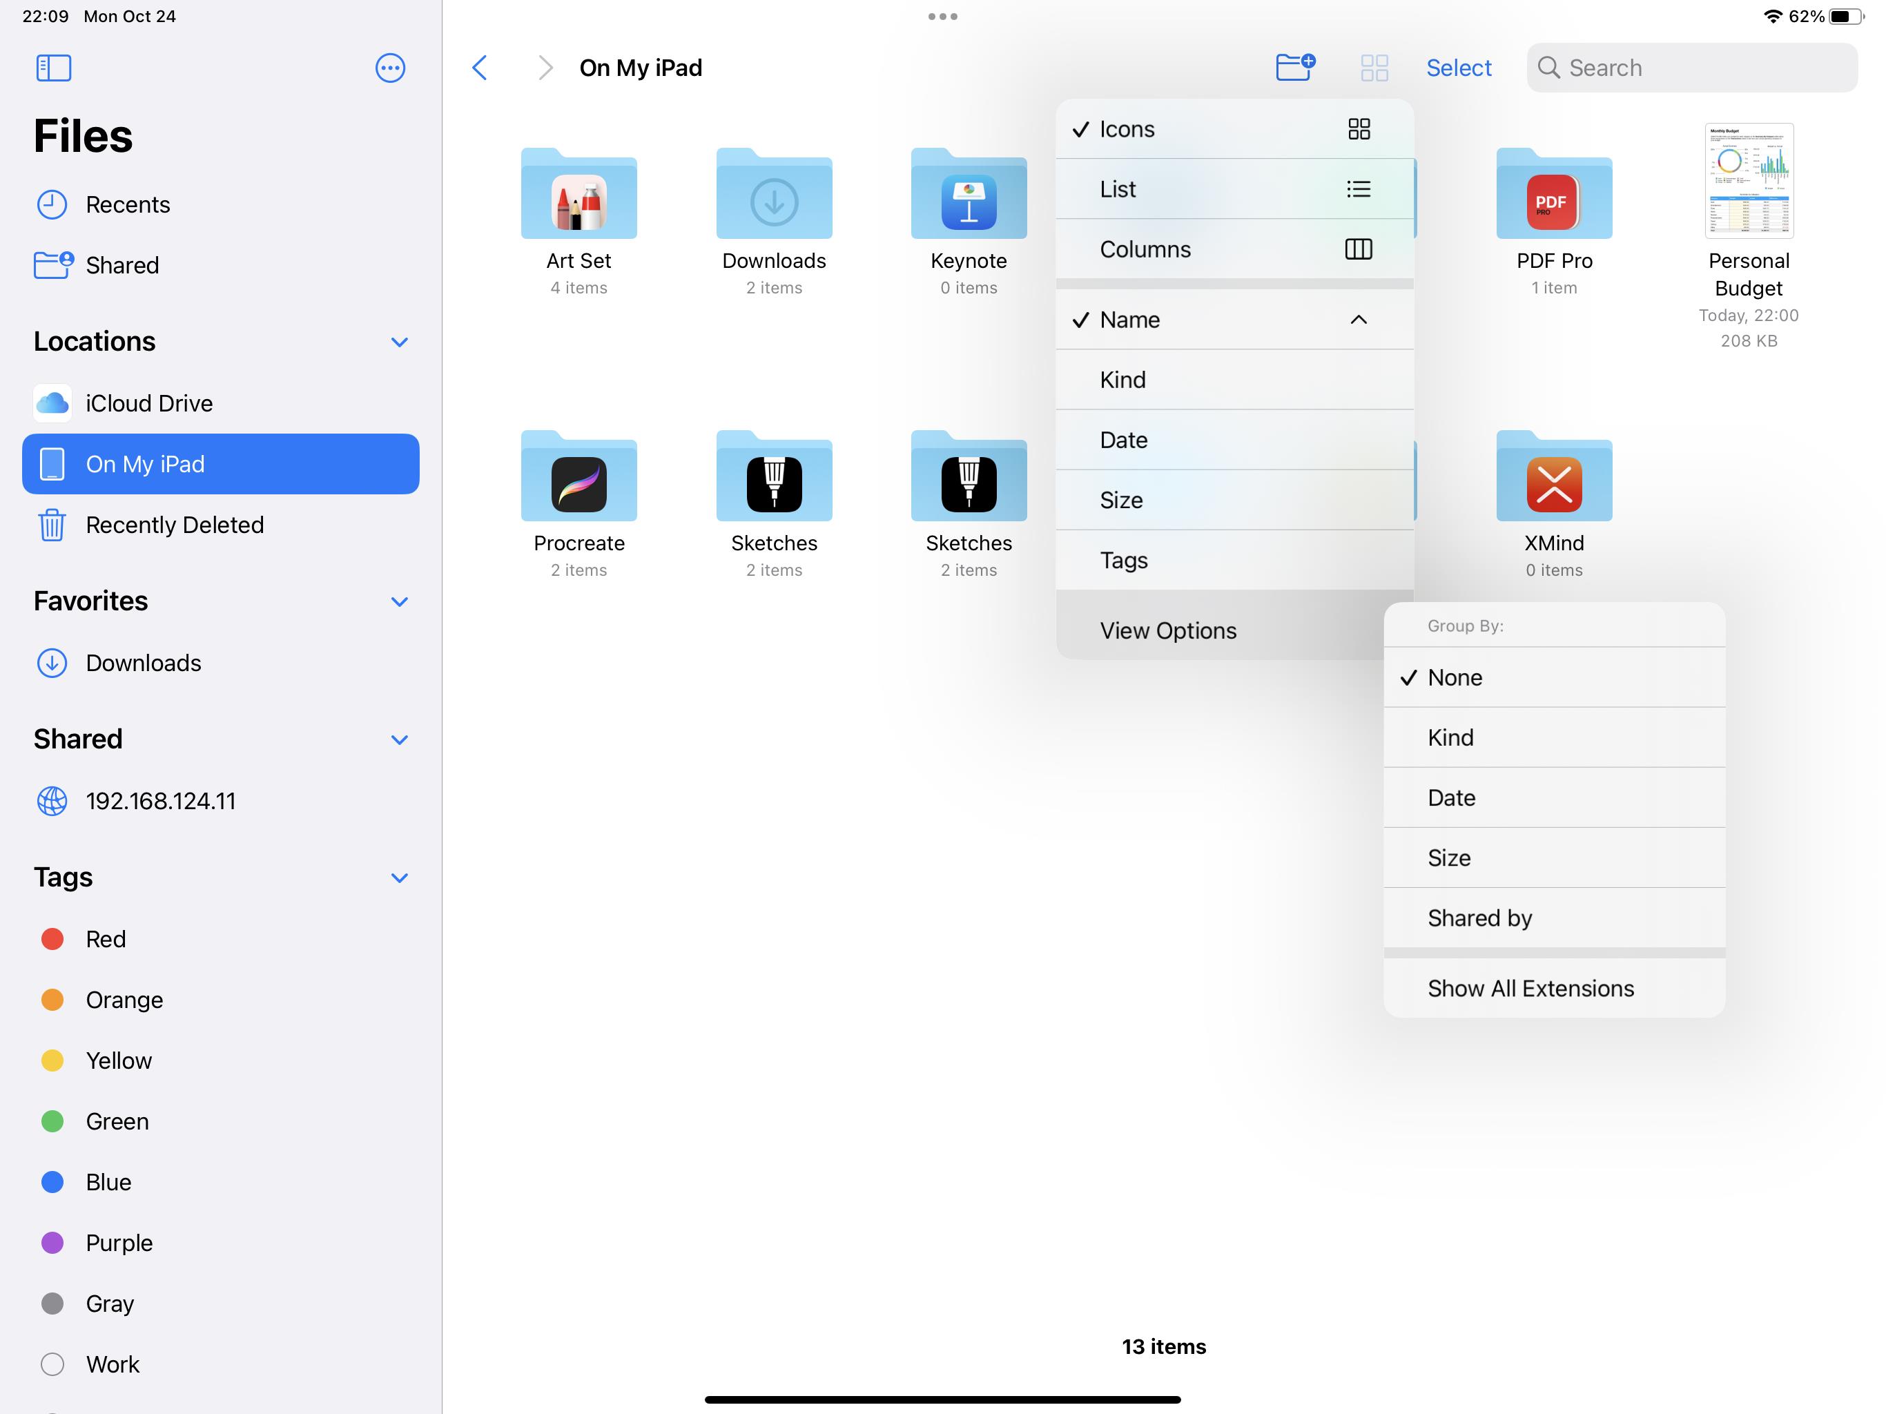1886x1414 pixels.
Task: Open the Procreate folder
Action: (578, 482)
